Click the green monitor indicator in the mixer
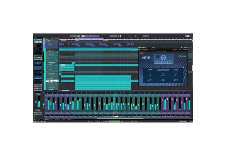227x155 pixels. 95,113
